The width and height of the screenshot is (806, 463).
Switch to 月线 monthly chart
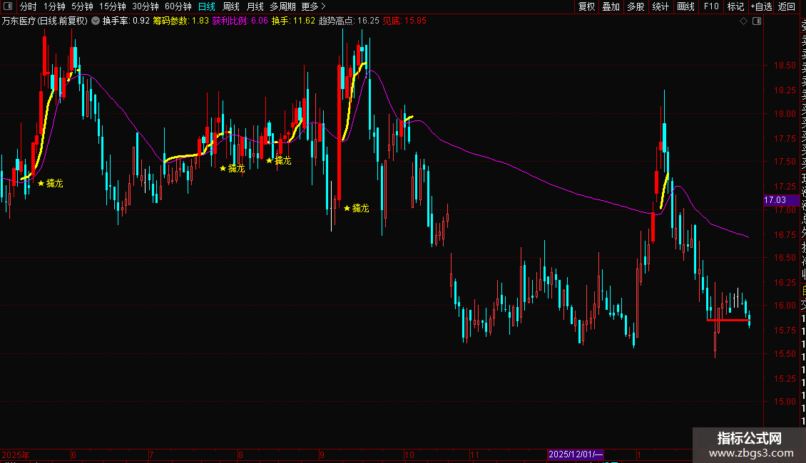click(x=255, y=6)
